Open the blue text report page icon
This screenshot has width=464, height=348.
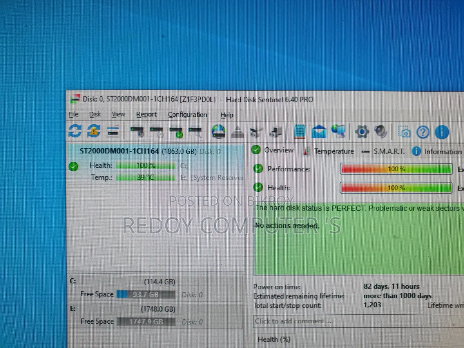(x=299, y=132)
